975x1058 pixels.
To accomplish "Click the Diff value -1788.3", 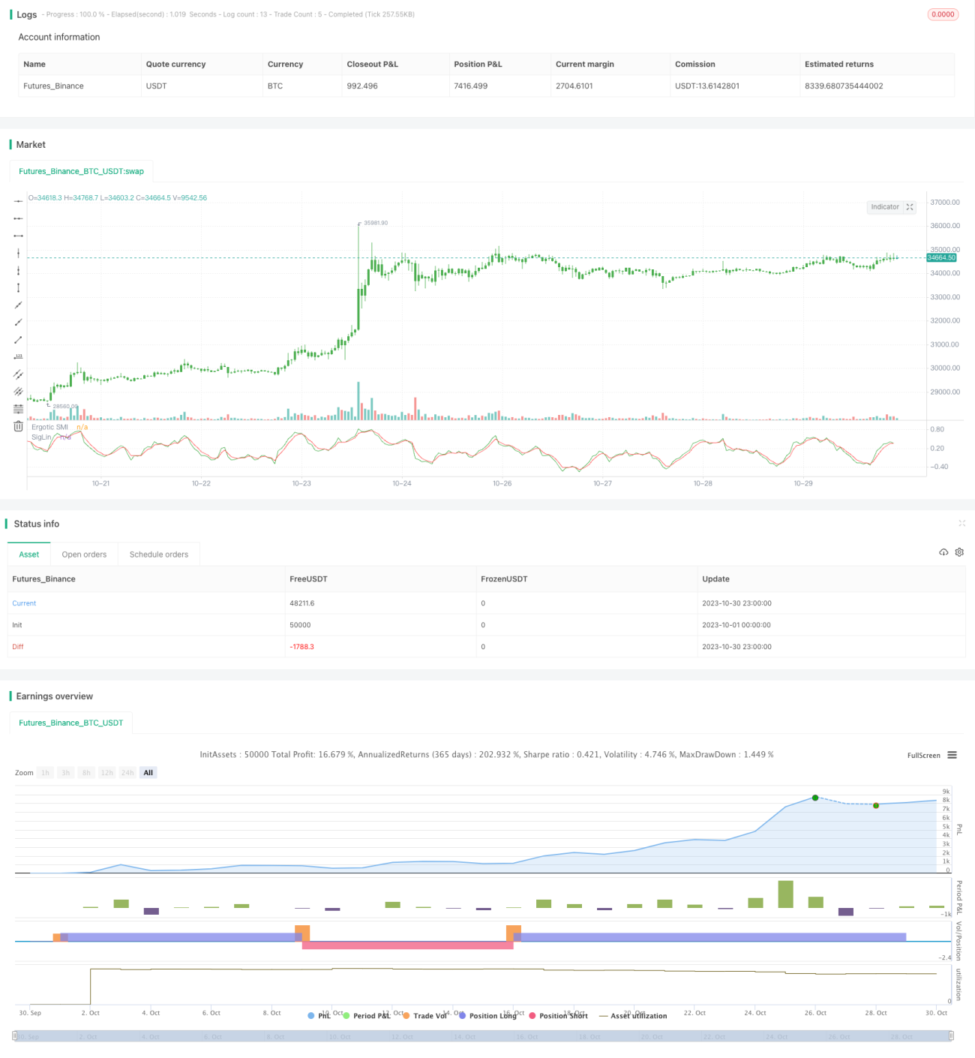I will coord(301,647).
